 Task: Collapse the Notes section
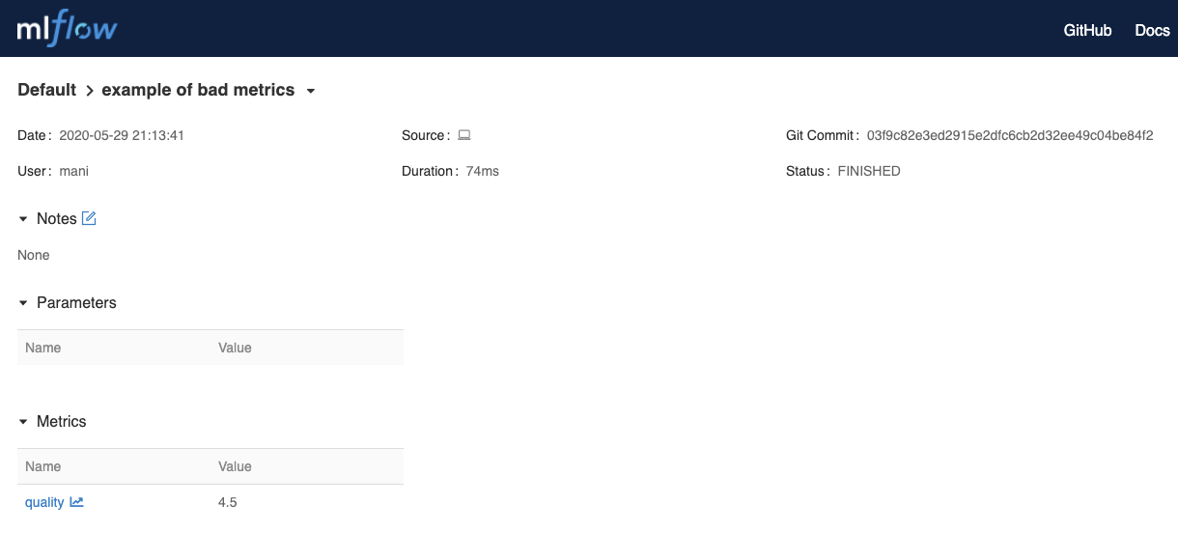(x=23, y=218)
